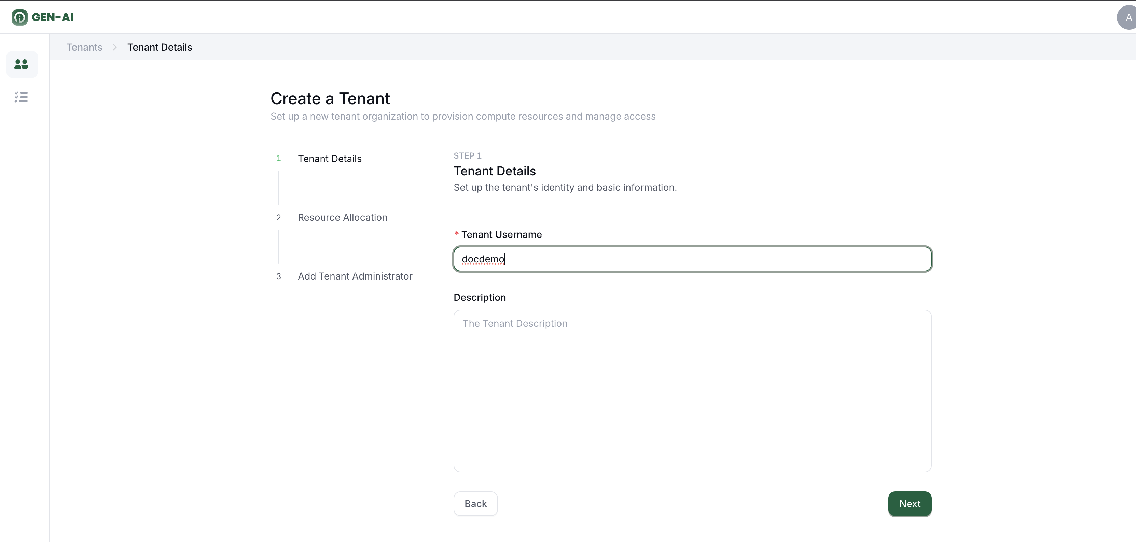The height and width of the screenshot is (542, 1136).
Task: Select the Resource Allocation step
Action: point(342,217)
